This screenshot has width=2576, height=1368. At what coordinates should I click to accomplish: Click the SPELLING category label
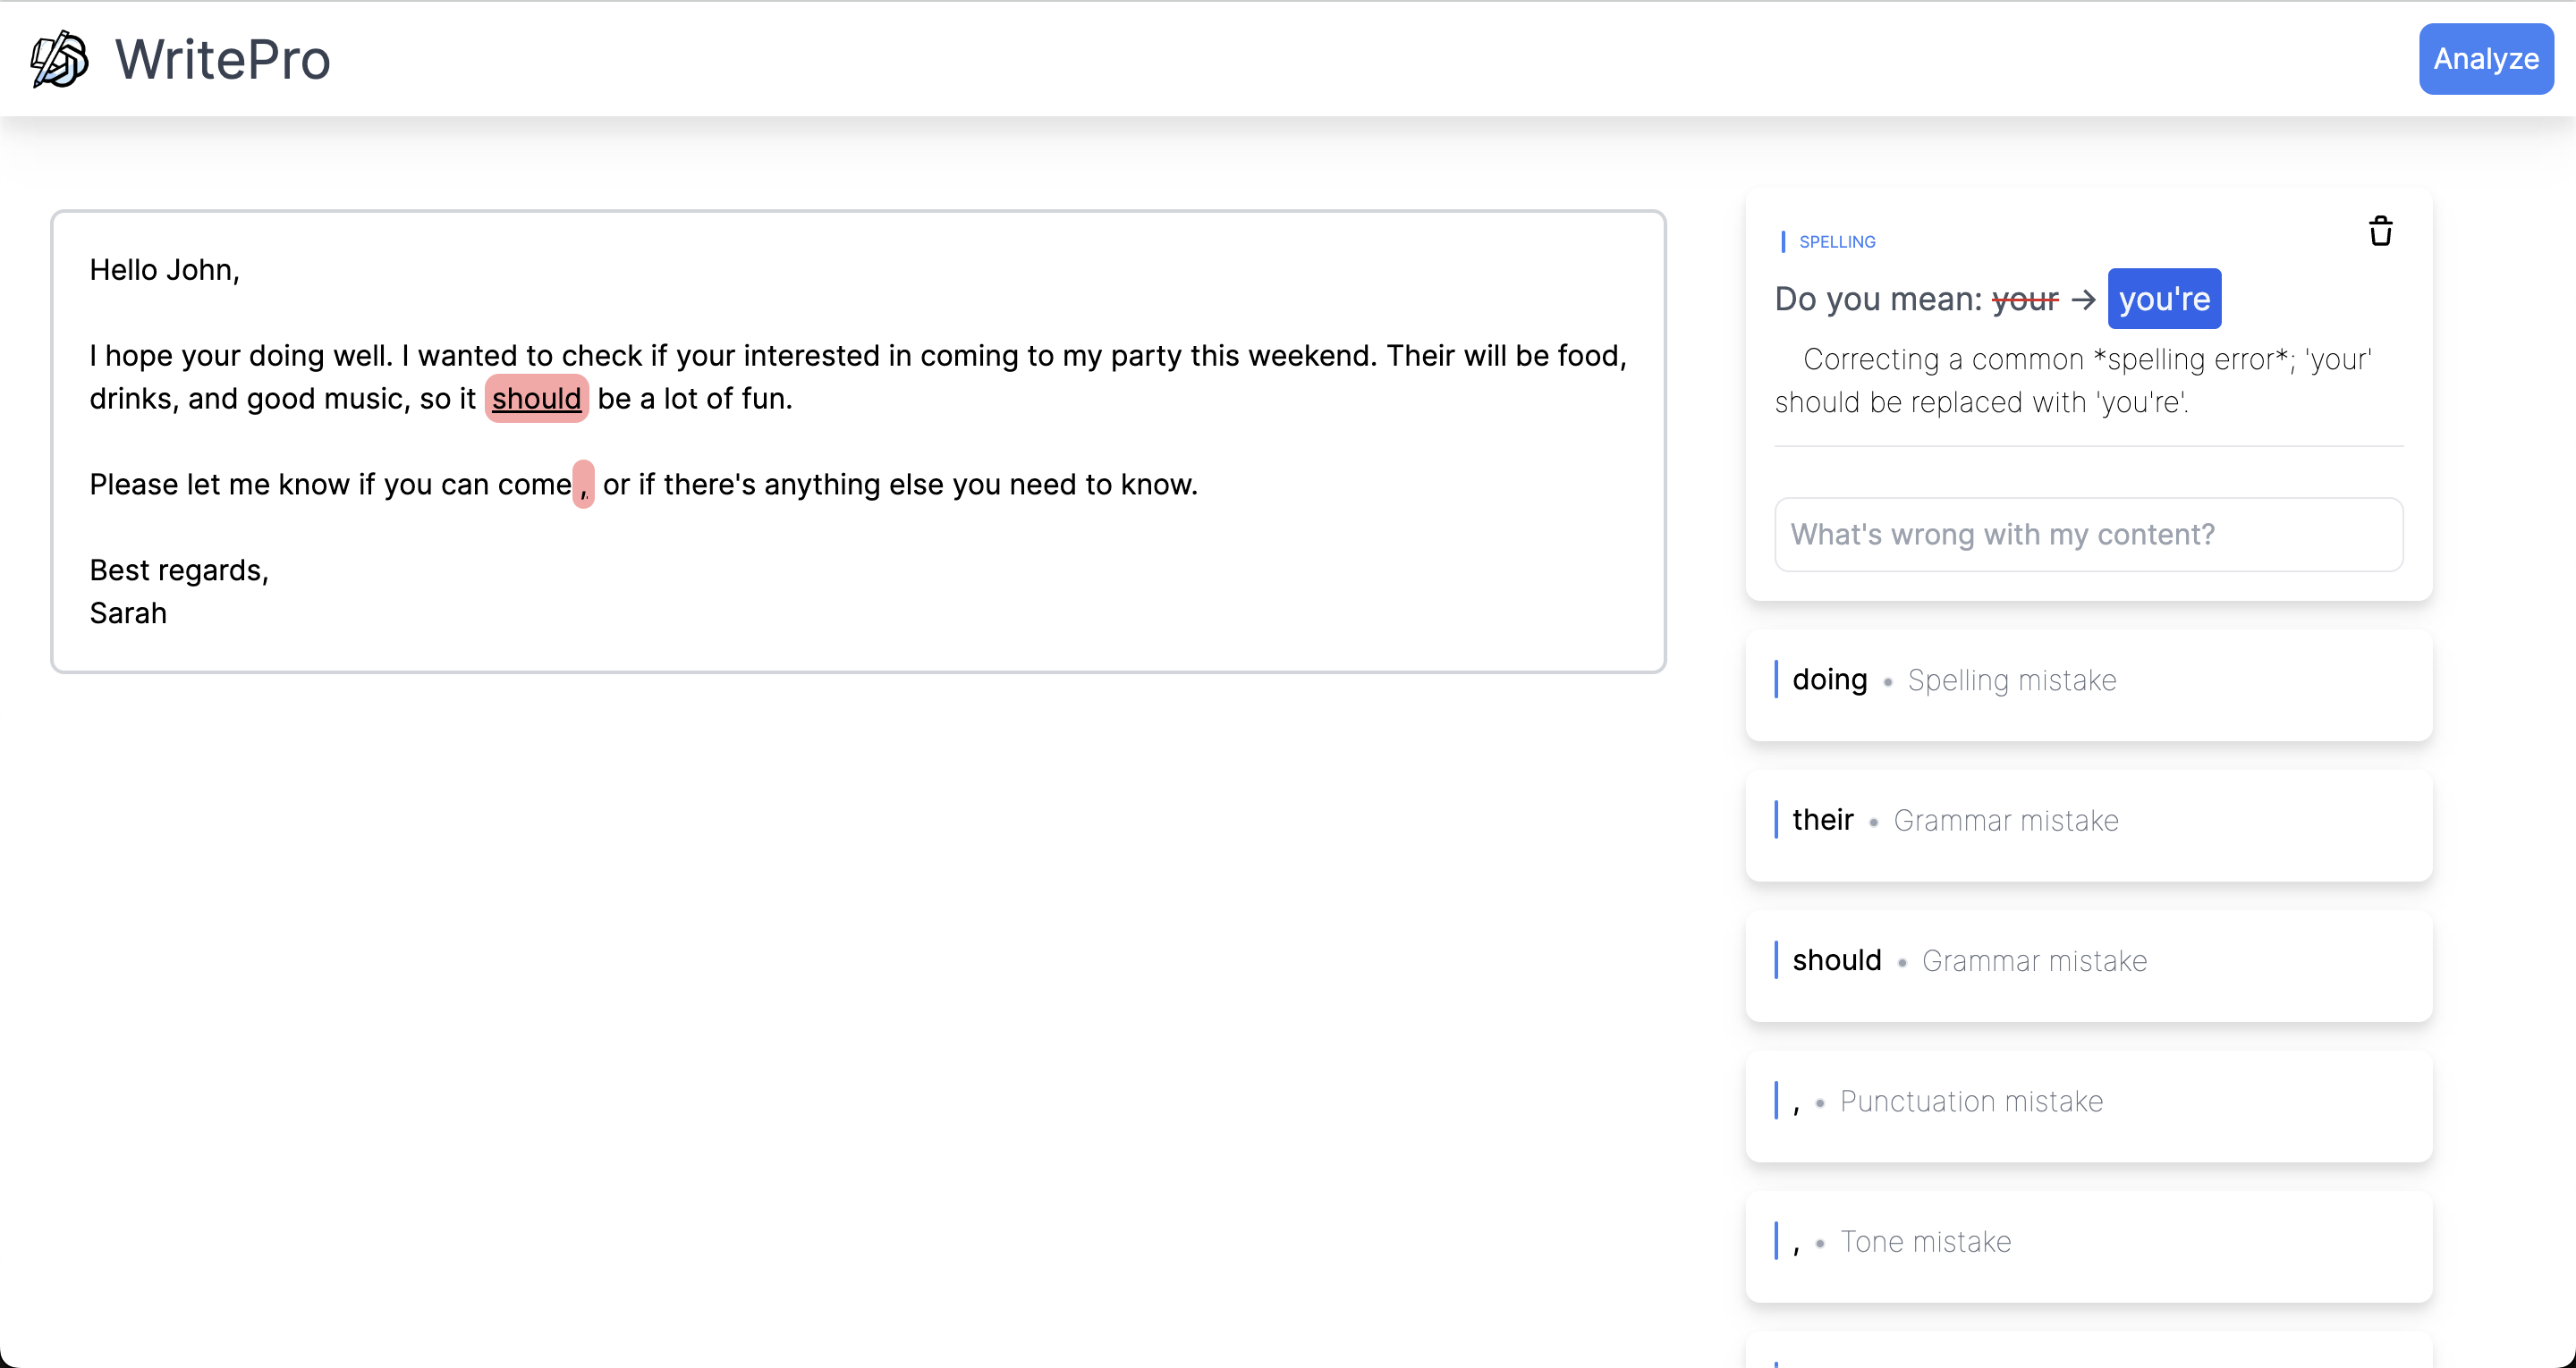tap(1836, 242)
